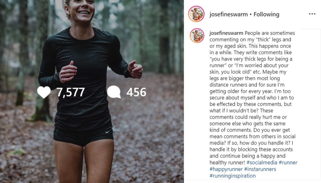Follow the #runner hashtag link
Viewport: 321px width, 183px height.
tap(288, 163)
